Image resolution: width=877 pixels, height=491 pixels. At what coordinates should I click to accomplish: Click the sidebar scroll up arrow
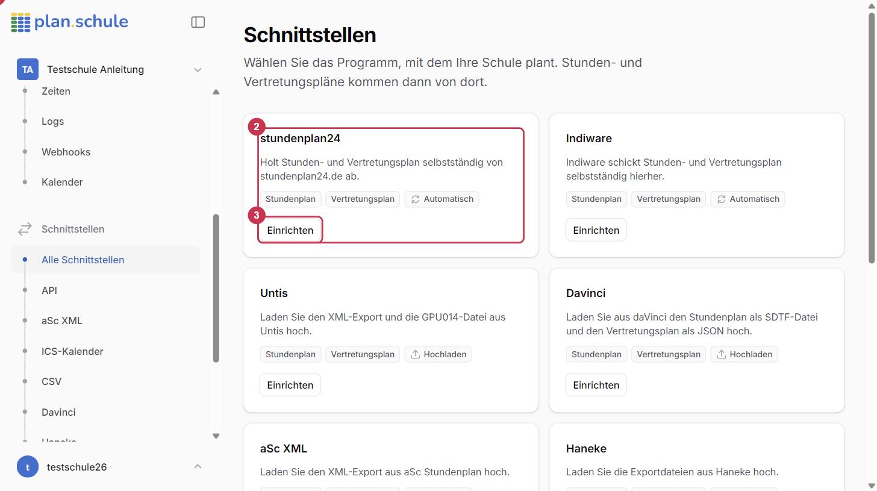[x=216, y=92]
